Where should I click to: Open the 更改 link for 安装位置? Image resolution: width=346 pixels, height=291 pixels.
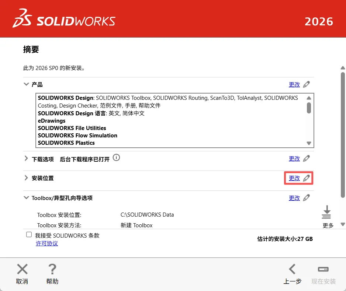[x=294, y=178]
